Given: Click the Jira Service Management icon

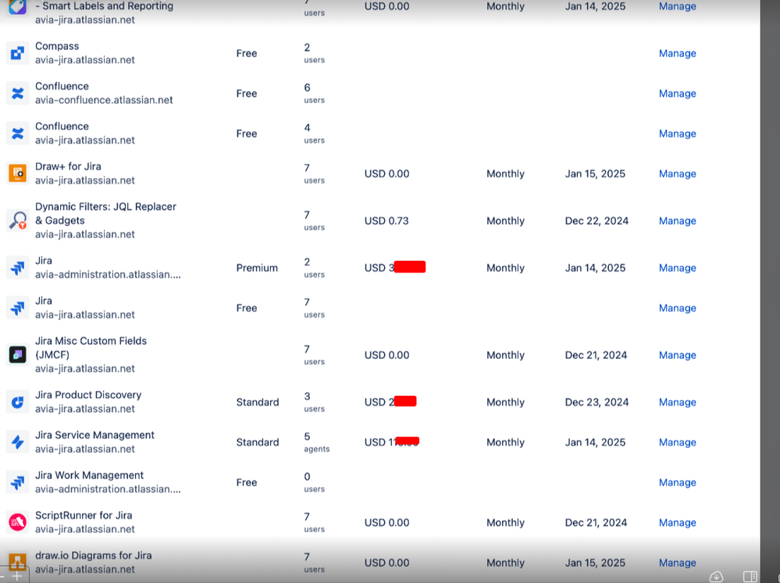Looking at the screenshot, I should [x=17, y=443].
